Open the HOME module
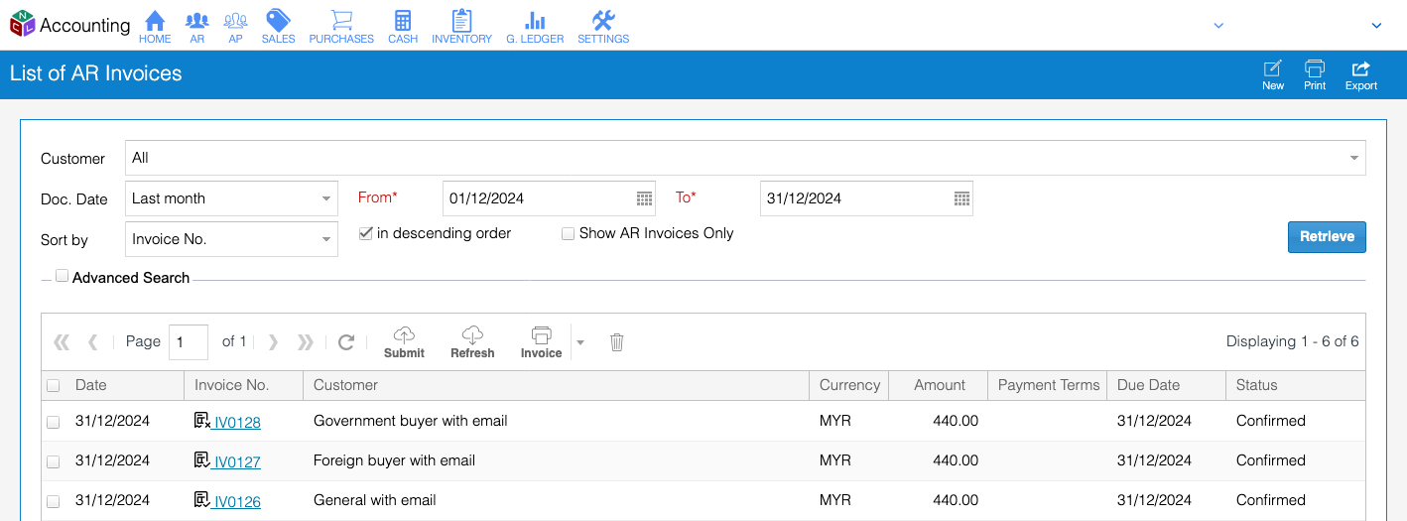1407x521 pixels. 155,27
